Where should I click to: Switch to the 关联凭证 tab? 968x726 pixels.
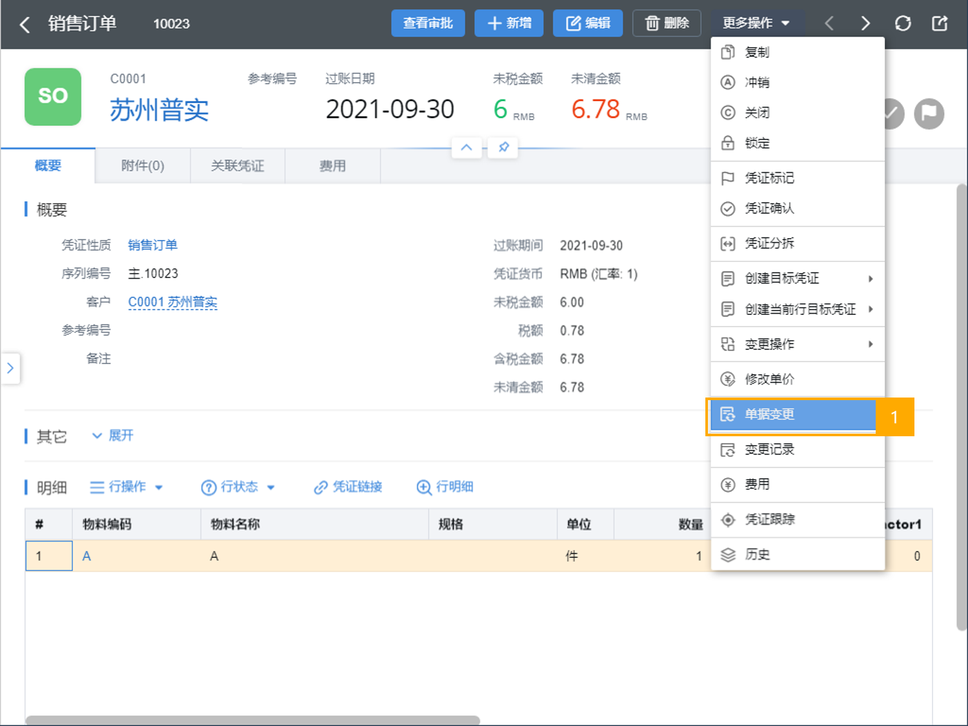pos(237,166)
